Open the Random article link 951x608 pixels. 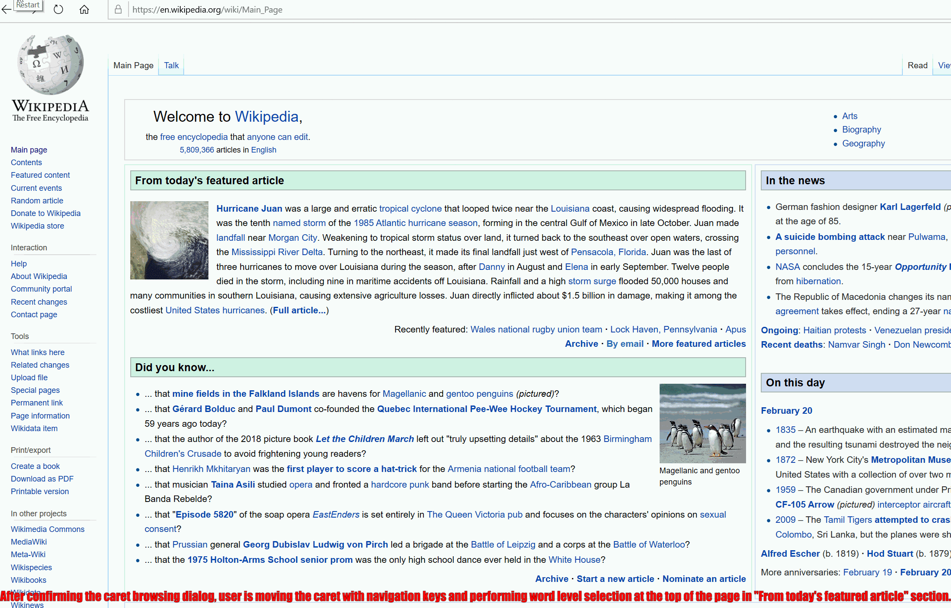[x=37, y=200]
